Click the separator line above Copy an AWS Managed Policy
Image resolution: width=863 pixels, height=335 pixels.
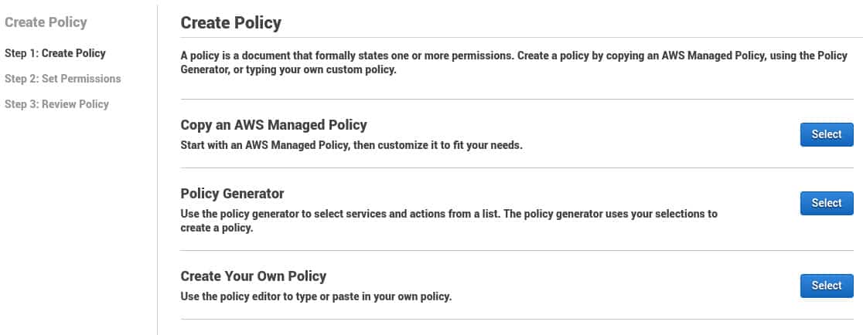point(517,99)
